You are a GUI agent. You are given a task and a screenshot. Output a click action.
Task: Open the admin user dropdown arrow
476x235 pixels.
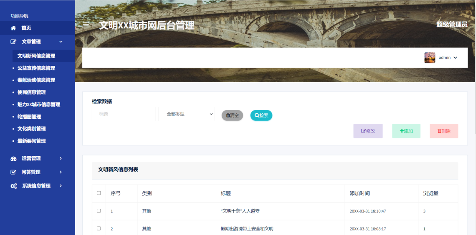pyautogui.click(x=456, y=58)
